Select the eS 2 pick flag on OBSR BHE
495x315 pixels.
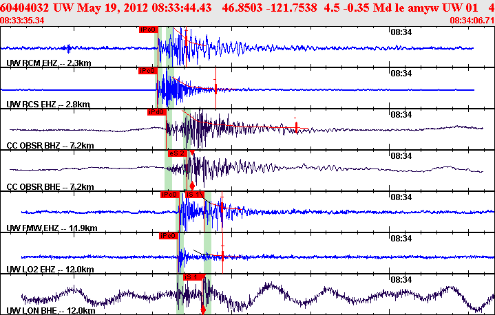pyautogui.click(x=177, y=153)
